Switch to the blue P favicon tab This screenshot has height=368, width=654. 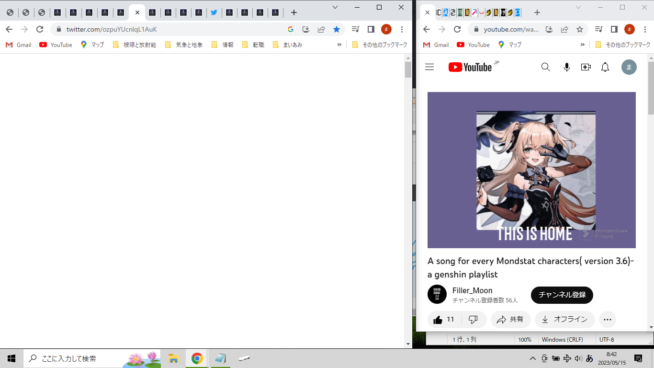[x=518, y=12]
